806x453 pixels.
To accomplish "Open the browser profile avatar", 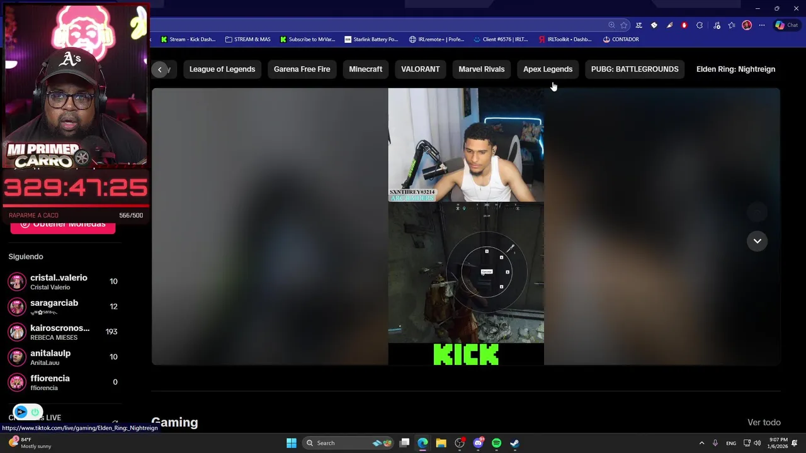I will pos(747,25).
